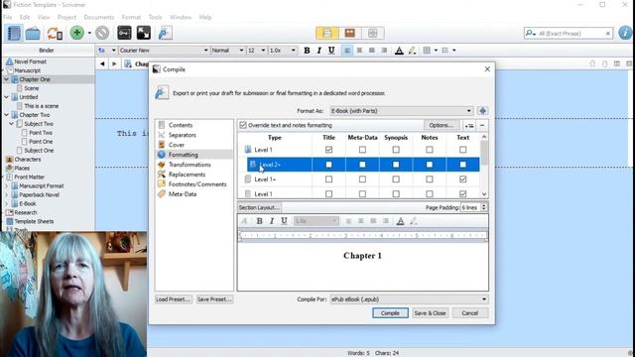The width and height of the screenshot is (635, 357).
Task: Check Text checkbox in first Level 1 row
Action: click(x=462, y=150)
